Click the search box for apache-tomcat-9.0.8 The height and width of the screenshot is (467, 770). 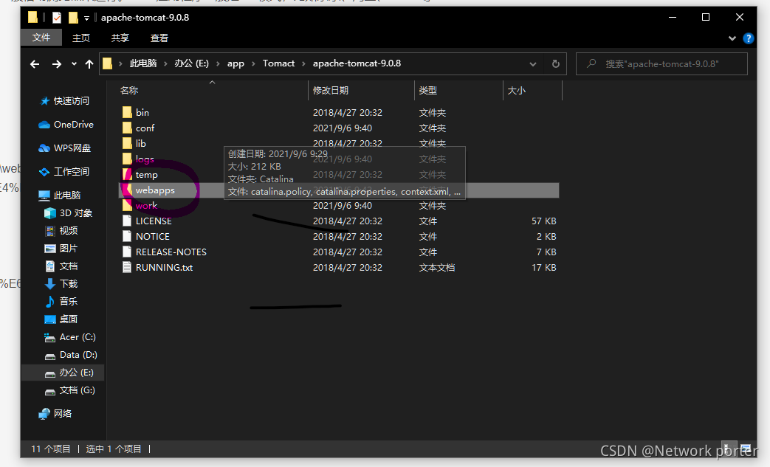pos(661,63)
